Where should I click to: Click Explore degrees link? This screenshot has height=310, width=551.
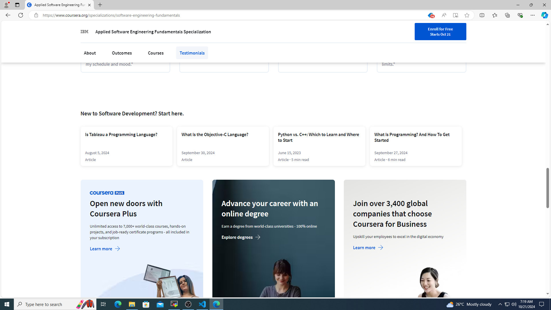(x=241, y=237)
